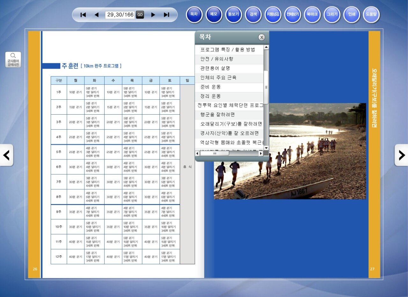Click the 1주 row label

coord(59,92)
